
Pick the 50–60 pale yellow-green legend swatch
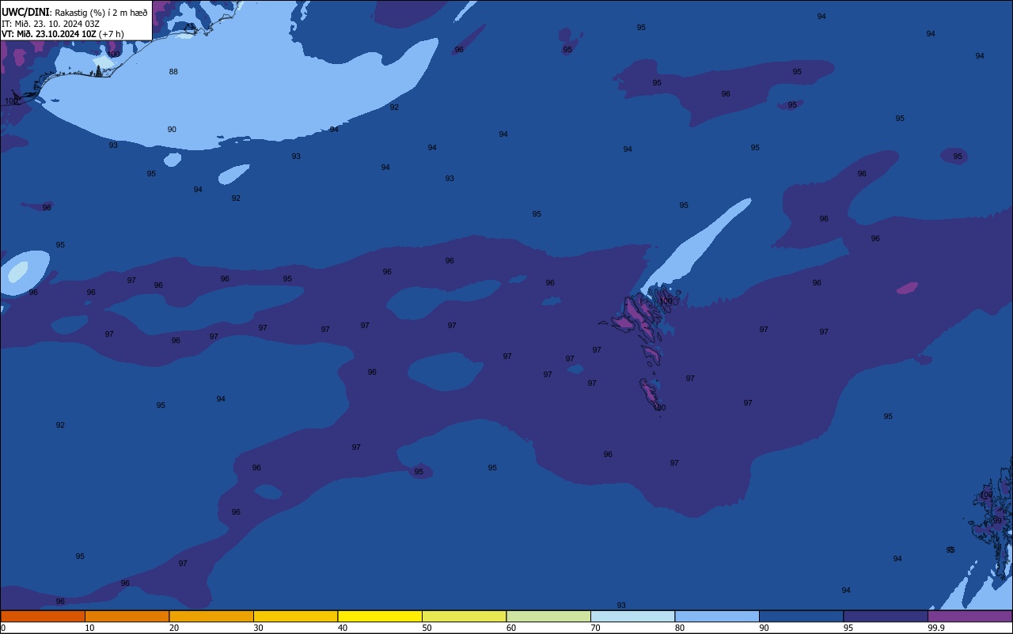[x=464, y=616]
